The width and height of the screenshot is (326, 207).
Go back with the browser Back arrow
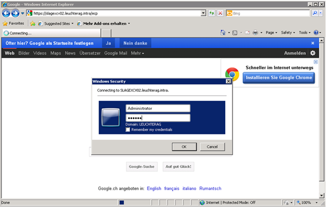point(6,14)
